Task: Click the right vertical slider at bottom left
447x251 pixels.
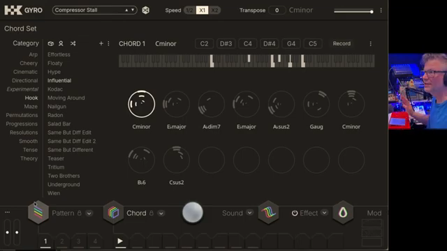Action: coord(17,232)
